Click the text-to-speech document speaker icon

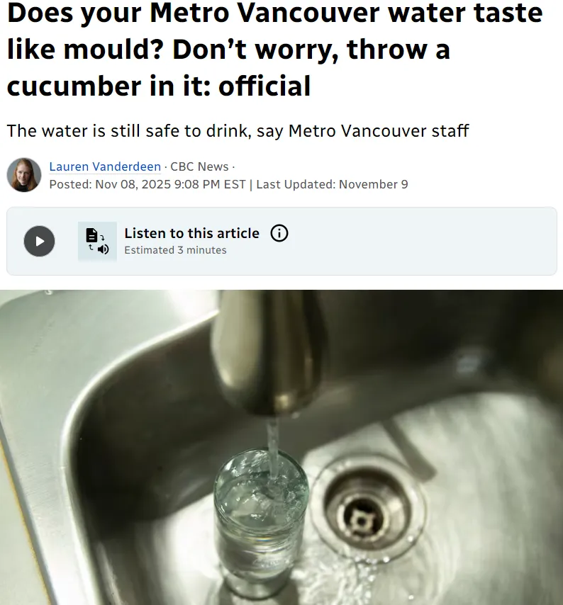[x=97, y=241]
